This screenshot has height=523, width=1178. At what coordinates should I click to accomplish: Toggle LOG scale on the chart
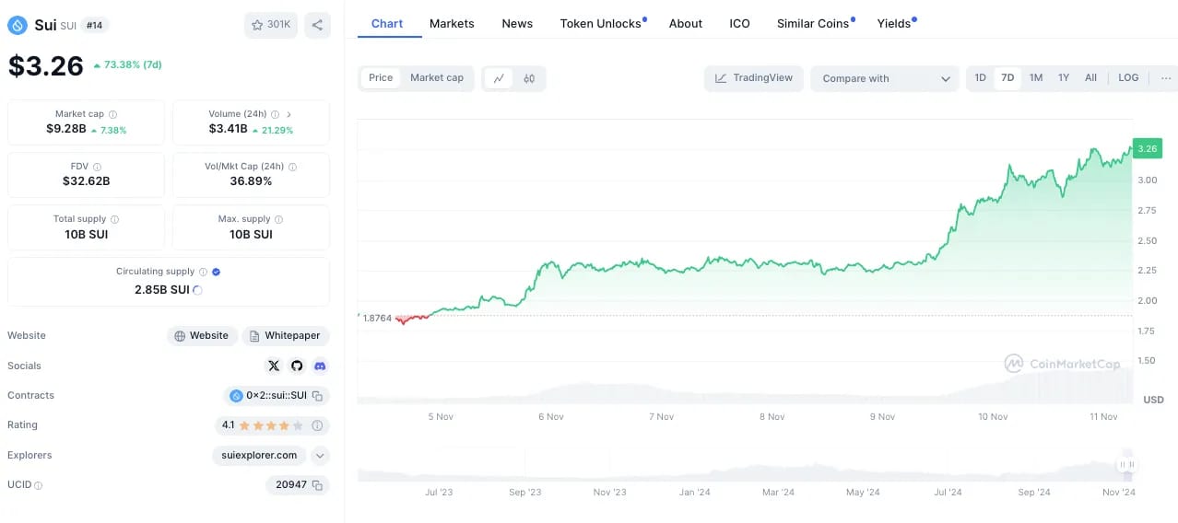pyautogui.click(x=1128, y=78)
